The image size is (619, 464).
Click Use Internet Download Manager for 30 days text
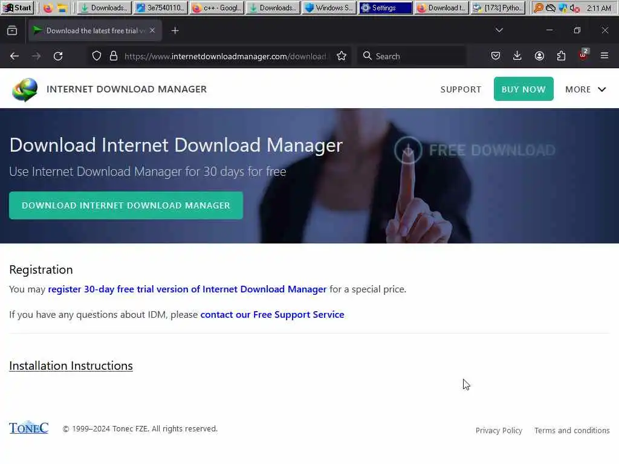tap(147, 172)
